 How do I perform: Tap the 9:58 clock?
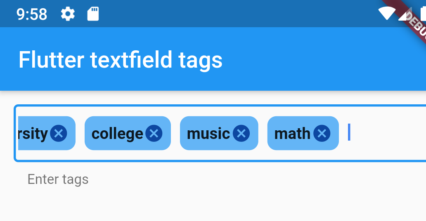click(32, 14)
